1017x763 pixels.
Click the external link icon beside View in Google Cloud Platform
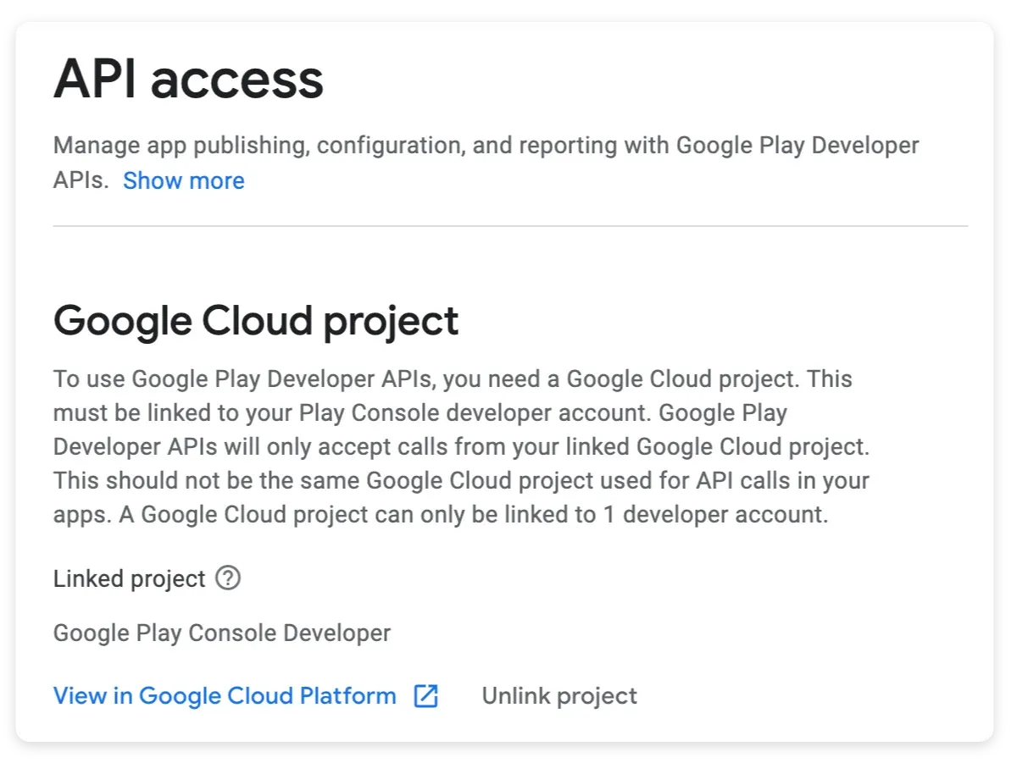[425, 696]
